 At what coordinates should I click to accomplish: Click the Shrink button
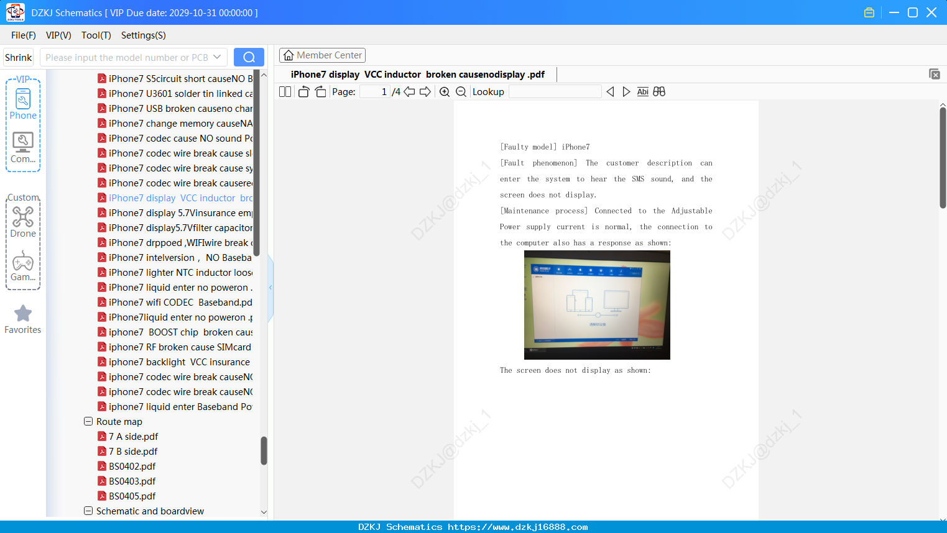tap(19, 57)
